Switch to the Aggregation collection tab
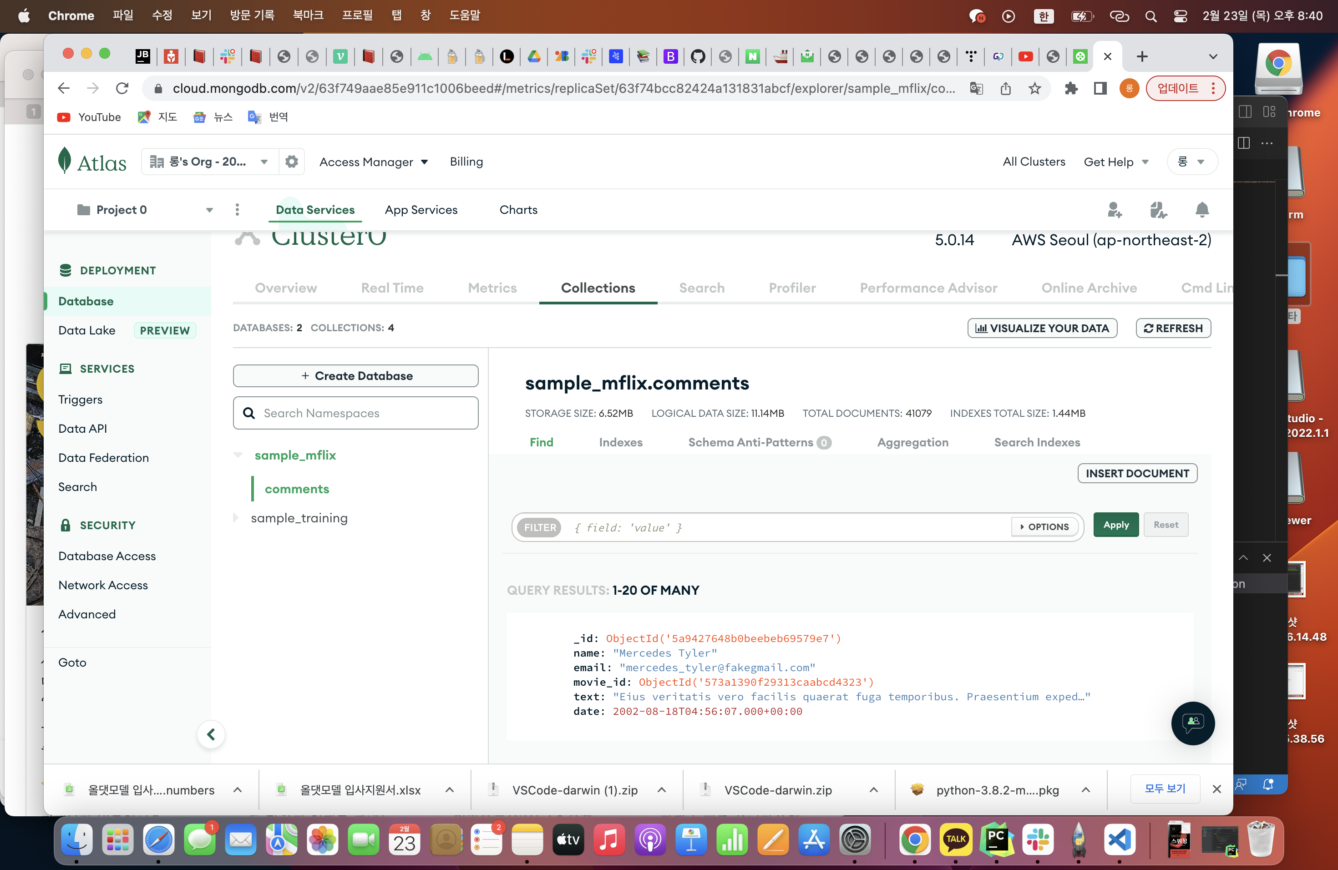Screen dimensions: 1338x870 [x=912, y=442]
